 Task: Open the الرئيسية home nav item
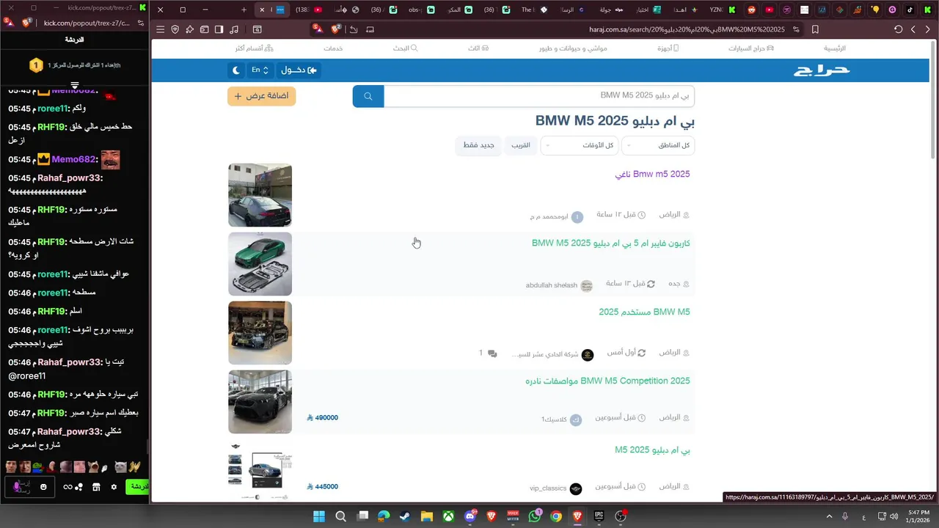835,48
